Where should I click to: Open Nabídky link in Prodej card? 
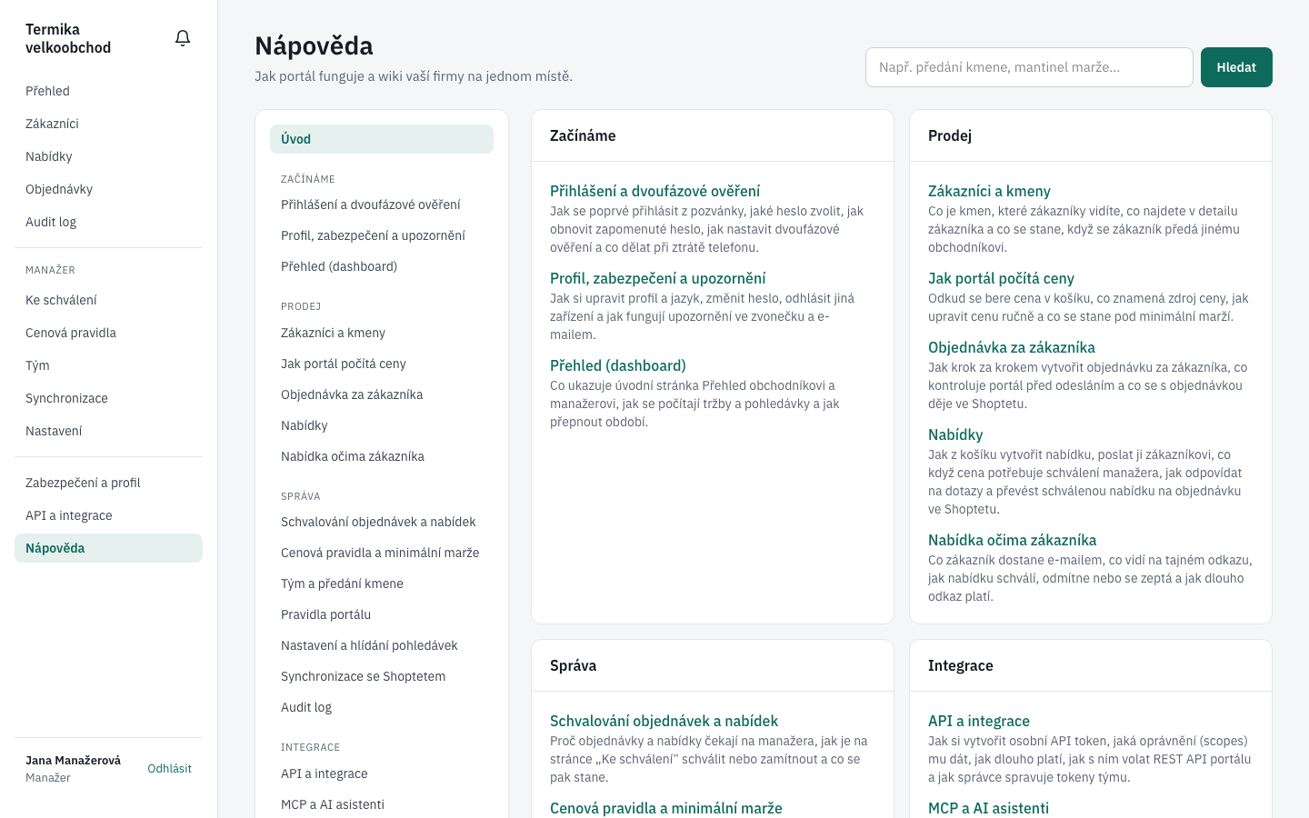pyautogui.click(x=955, y=434)
